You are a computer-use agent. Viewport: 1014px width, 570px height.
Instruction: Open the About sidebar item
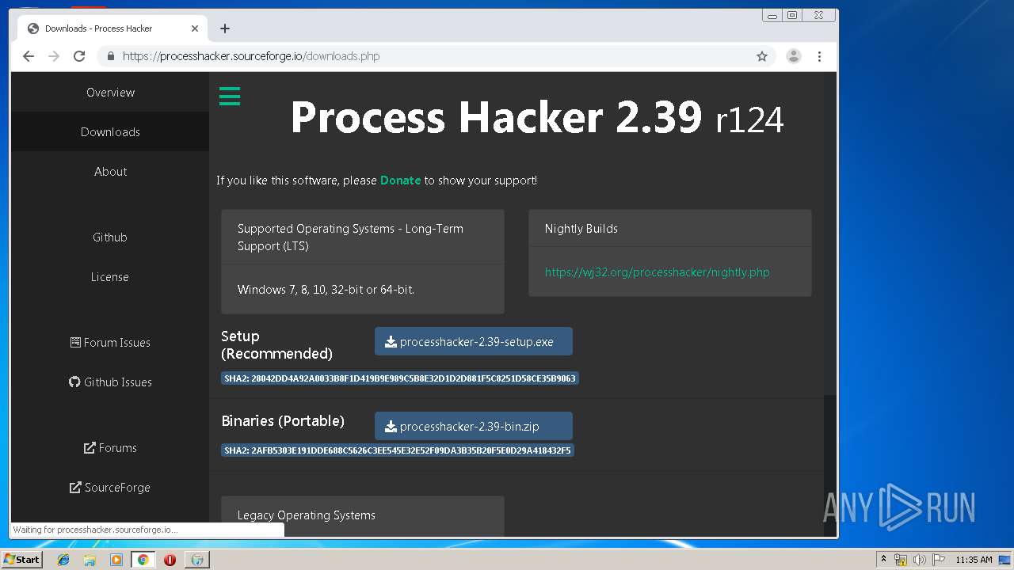[x=110, y=172]
